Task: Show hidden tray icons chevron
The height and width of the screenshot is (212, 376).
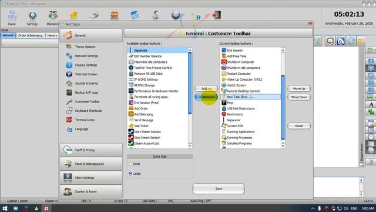Action: [x=313, y=208]
